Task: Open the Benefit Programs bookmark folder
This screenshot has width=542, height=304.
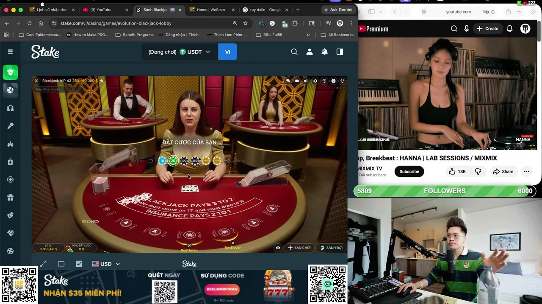Action: pyautogui.click(x=134, y=35)
